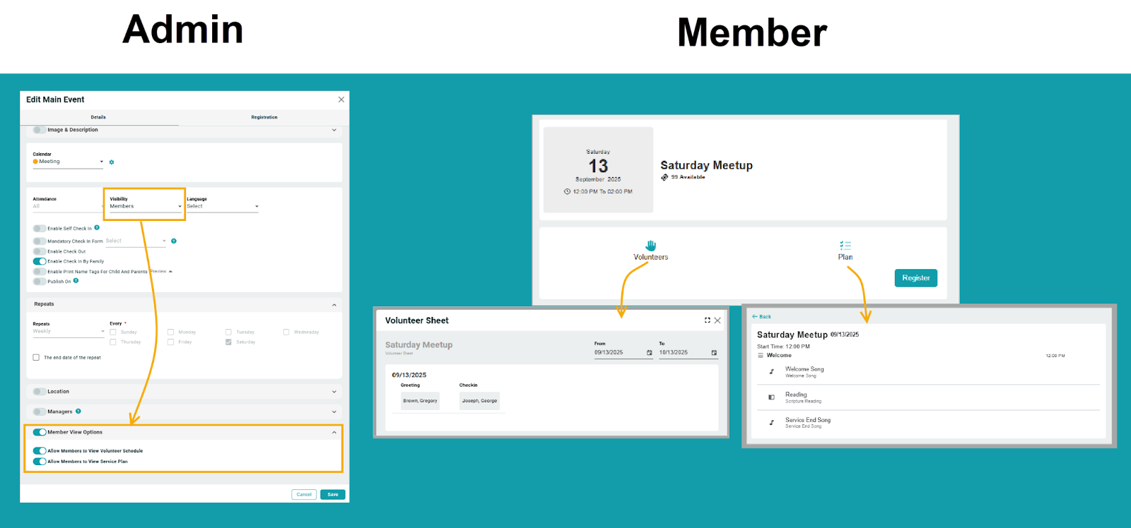This screenshot has height=528, width=1131.
Task: Click the orange Meeting calendar color dot
Action: (35, 162)
